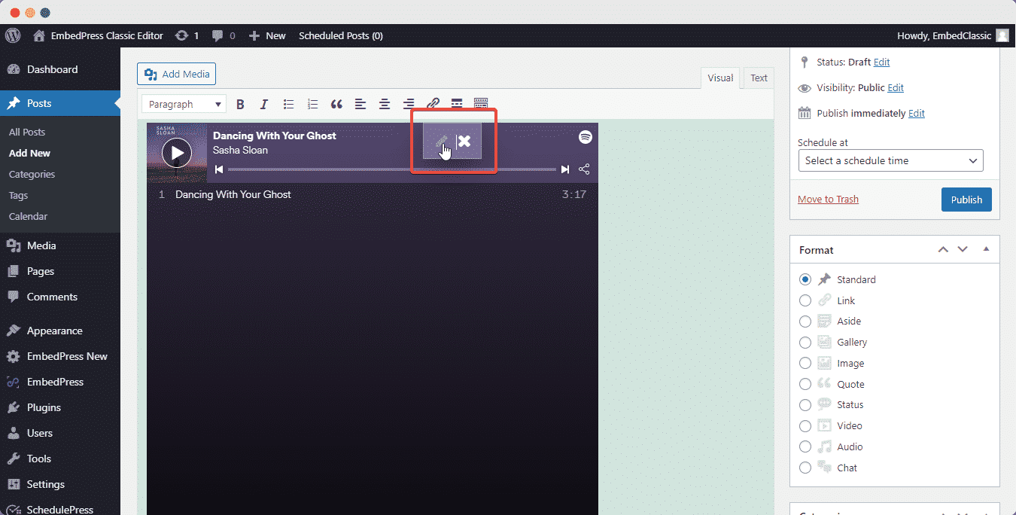Open Users section in sidebar
The height and width of the screenshot is (515, 1016).
point(60,433)
